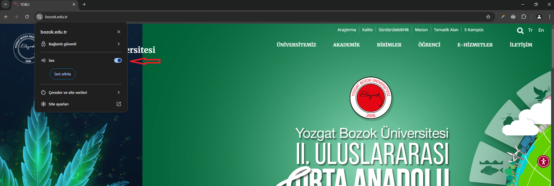This screenshot has width=554, height=186.
Task: Bookmark this page with the star icon
Action: (x=488, y=17)
